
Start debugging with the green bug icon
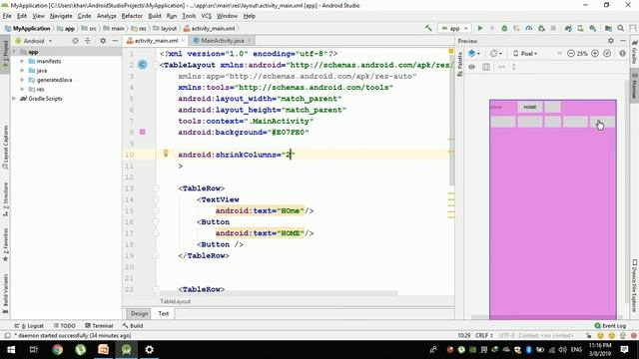(x=504, y=28)
